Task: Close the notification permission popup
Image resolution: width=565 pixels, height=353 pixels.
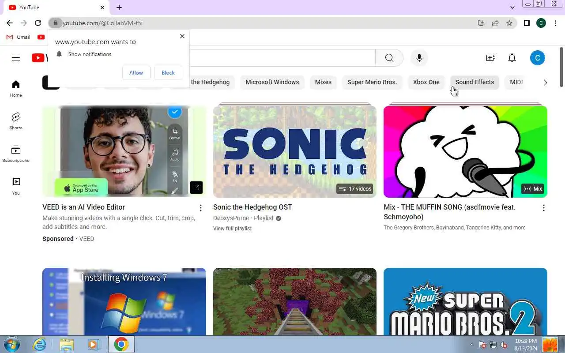Action: point(182,36)
